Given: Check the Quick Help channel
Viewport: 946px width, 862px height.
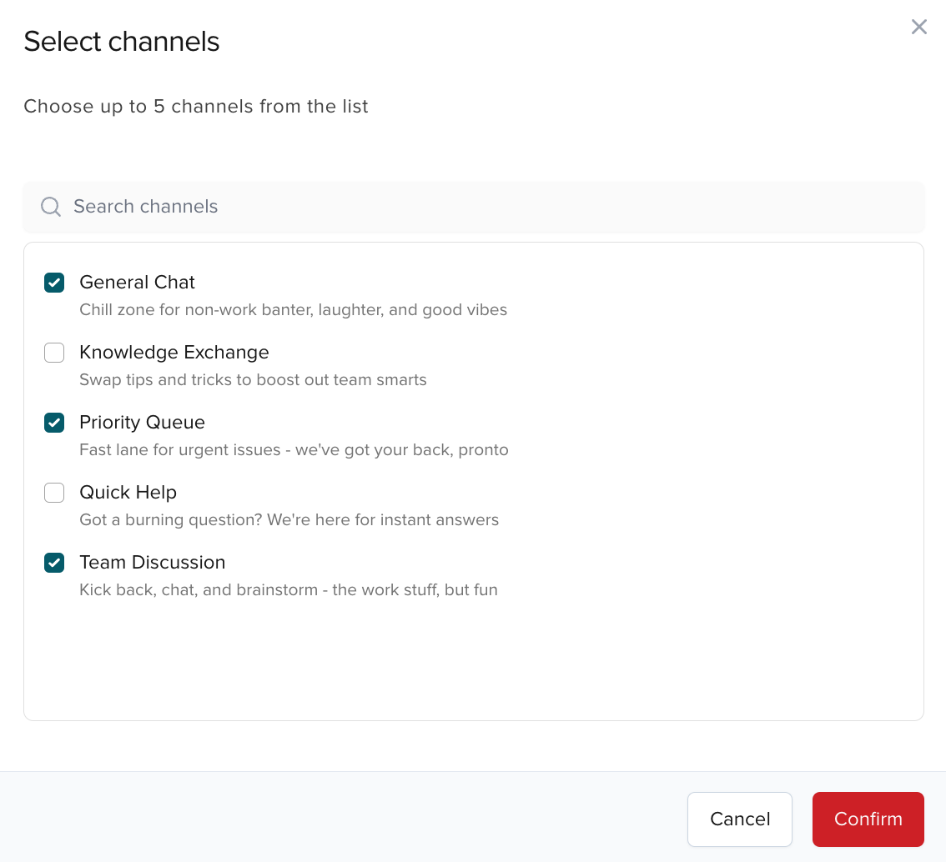Looking at the screenshot, I should point(53,493).
